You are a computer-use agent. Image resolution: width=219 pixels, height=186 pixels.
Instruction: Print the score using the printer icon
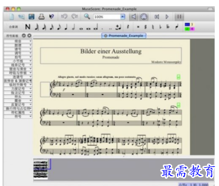42,17
